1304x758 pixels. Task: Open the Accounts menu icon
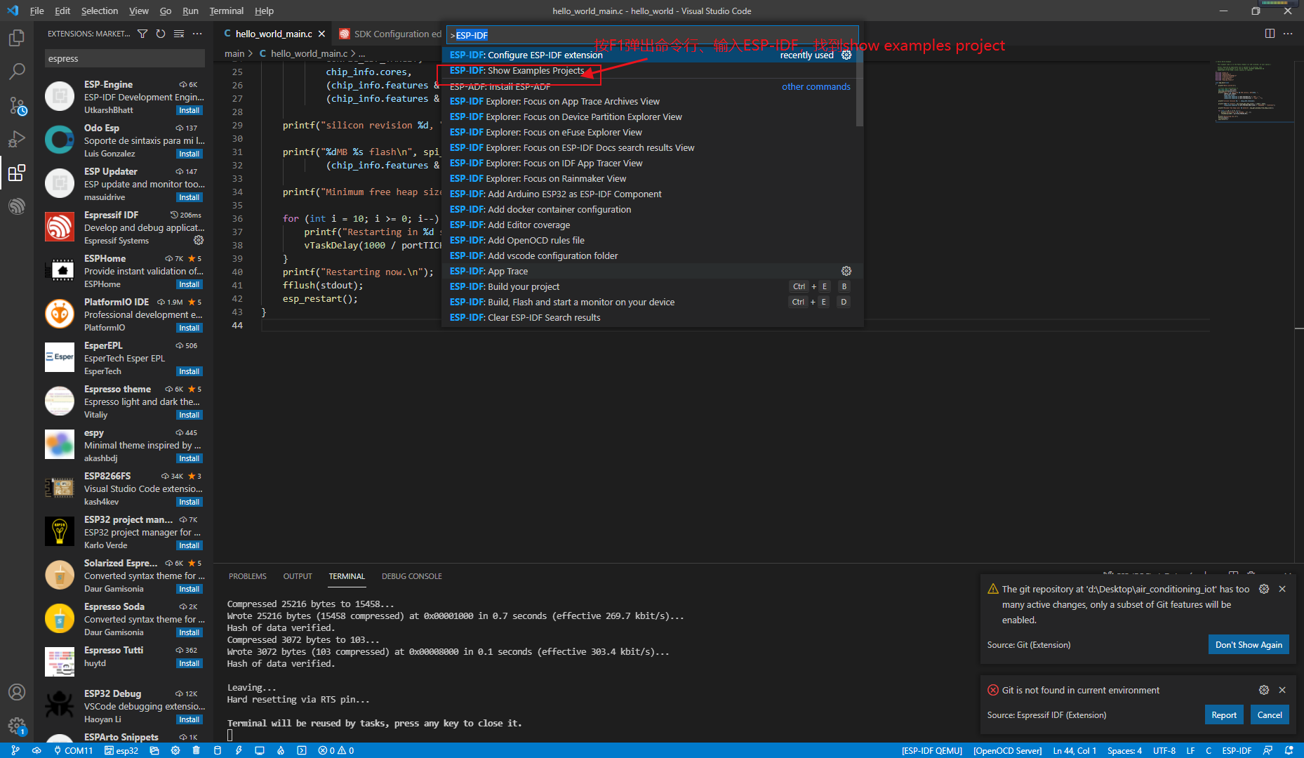coord(17,692)
